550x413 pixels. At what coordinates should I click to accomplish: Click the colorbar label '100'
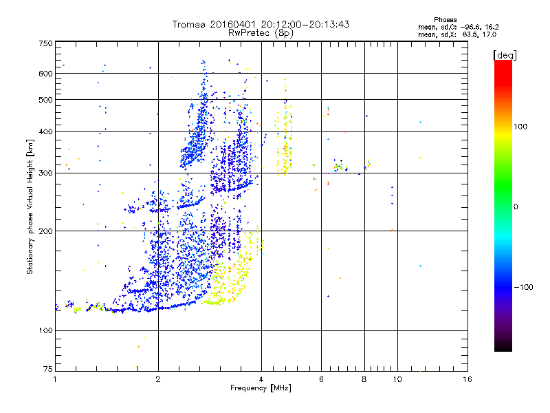(x=520, y=127)
